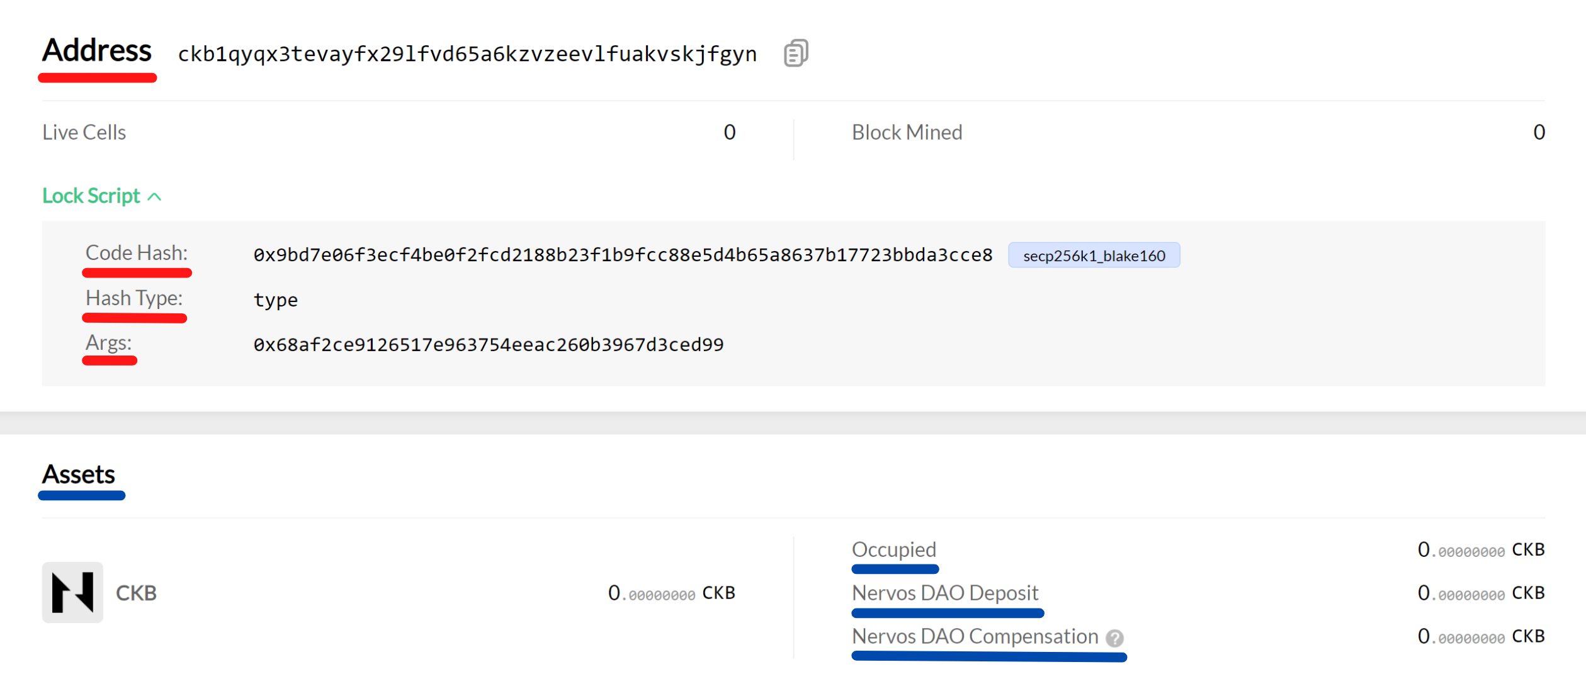Screen dimensions: 1586x679
Task: Copy the CKB address with copy icon
Action: point(796,53)
